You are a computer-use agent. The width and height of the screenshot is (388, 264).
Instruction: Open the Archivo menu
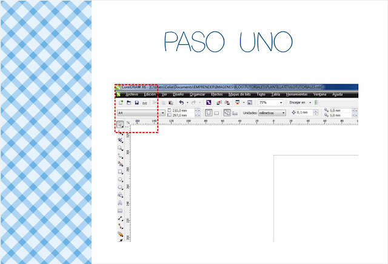click(132, 94)
